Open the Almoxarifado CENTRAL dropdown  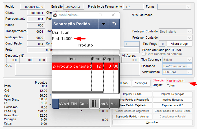click(189, 72)
